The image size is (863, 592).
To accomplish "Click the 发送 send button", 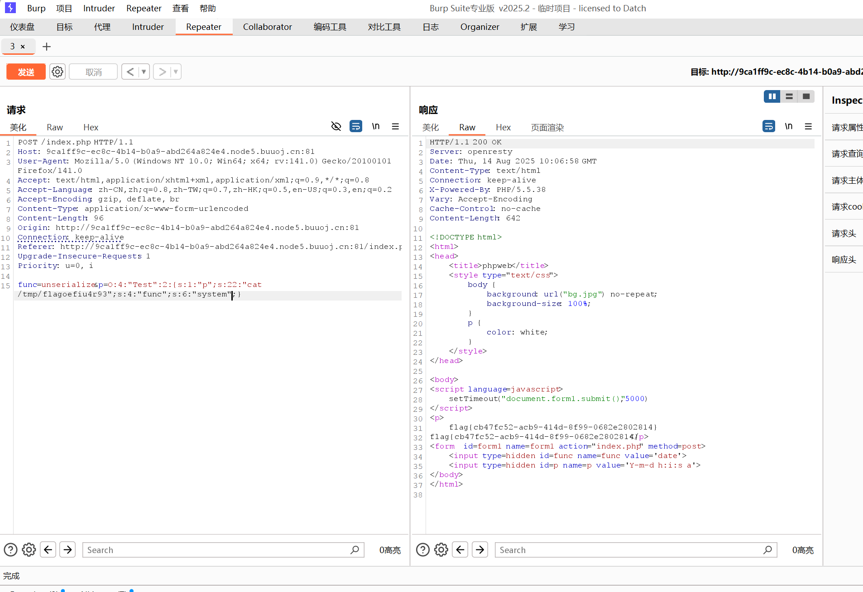I will point(26,72).
